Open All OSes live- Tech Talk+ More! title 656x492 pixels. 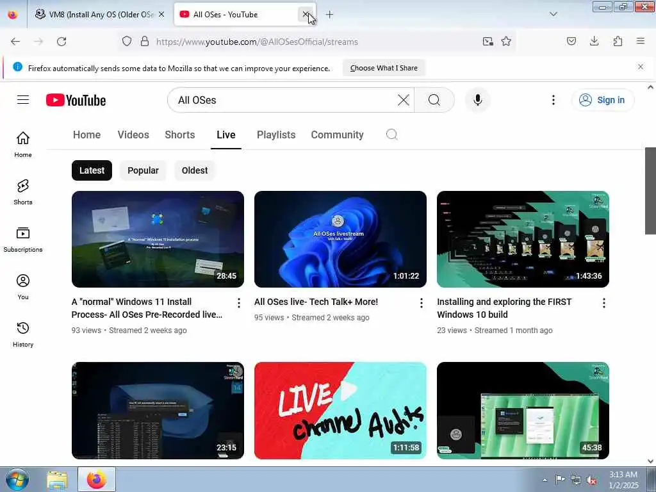click(x=316, y=302)
